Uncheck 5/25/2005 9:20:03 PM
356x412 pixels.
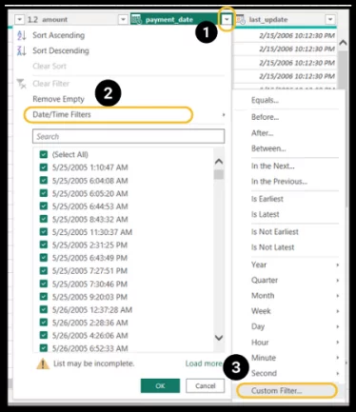[44, 297]
